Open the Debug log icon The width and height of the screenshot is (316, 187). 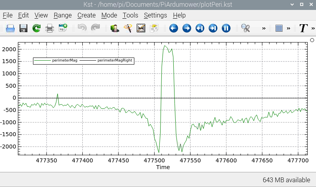[63, 28]
